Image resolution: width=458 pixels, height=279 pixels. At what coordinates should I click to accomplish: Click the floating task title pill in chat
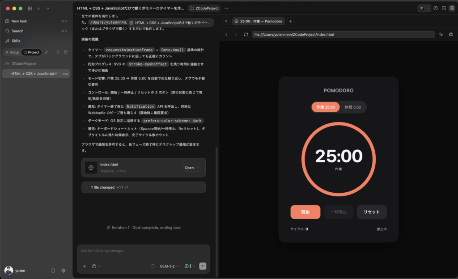170,23
